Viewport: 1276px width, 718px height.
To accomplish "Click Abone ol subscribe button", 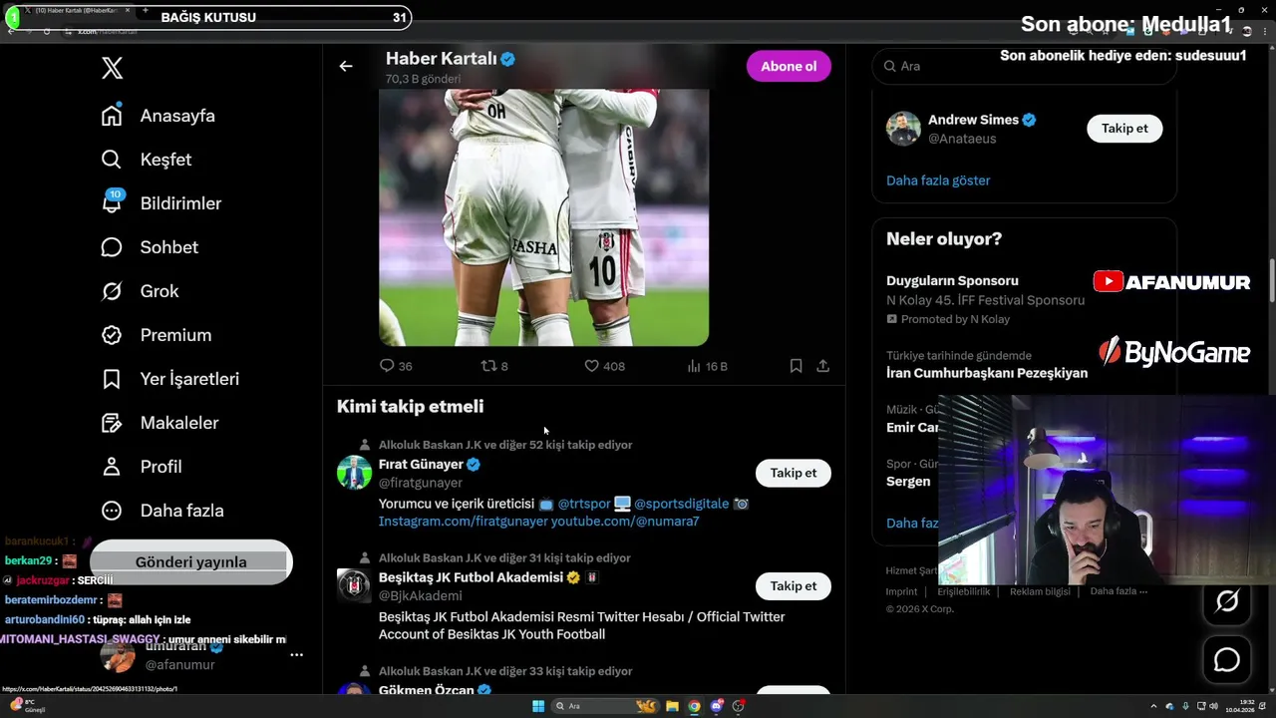I will click(x=789, y=66).
